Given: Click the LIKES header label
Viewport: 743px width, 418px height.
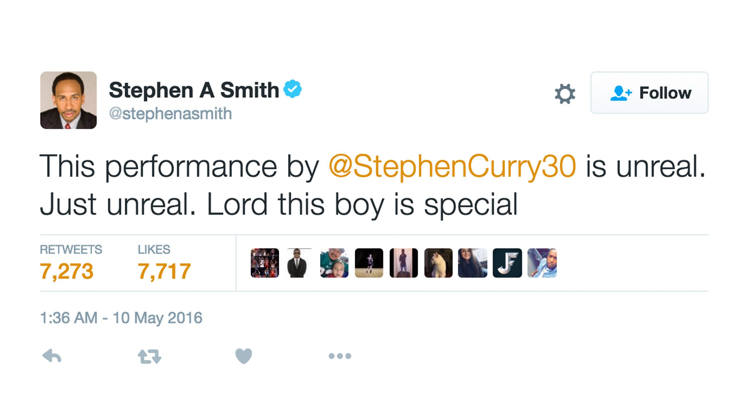Looking at the screenshot, I should coord(154,249).
